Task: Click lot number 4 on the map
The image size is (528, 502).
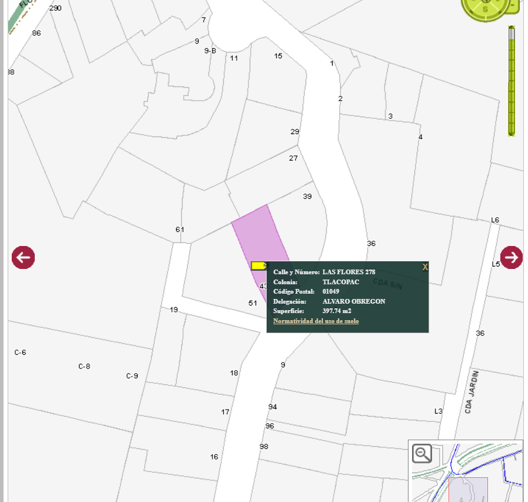Action: [x=420, y=137]
